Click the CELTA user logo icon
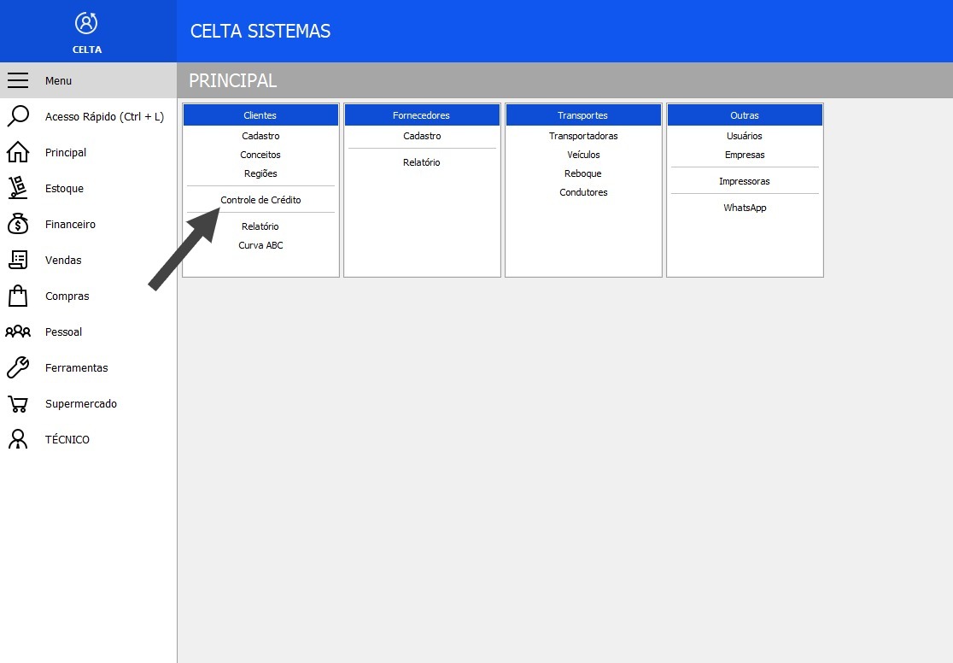The image size is (953, 663). point(86,23)
